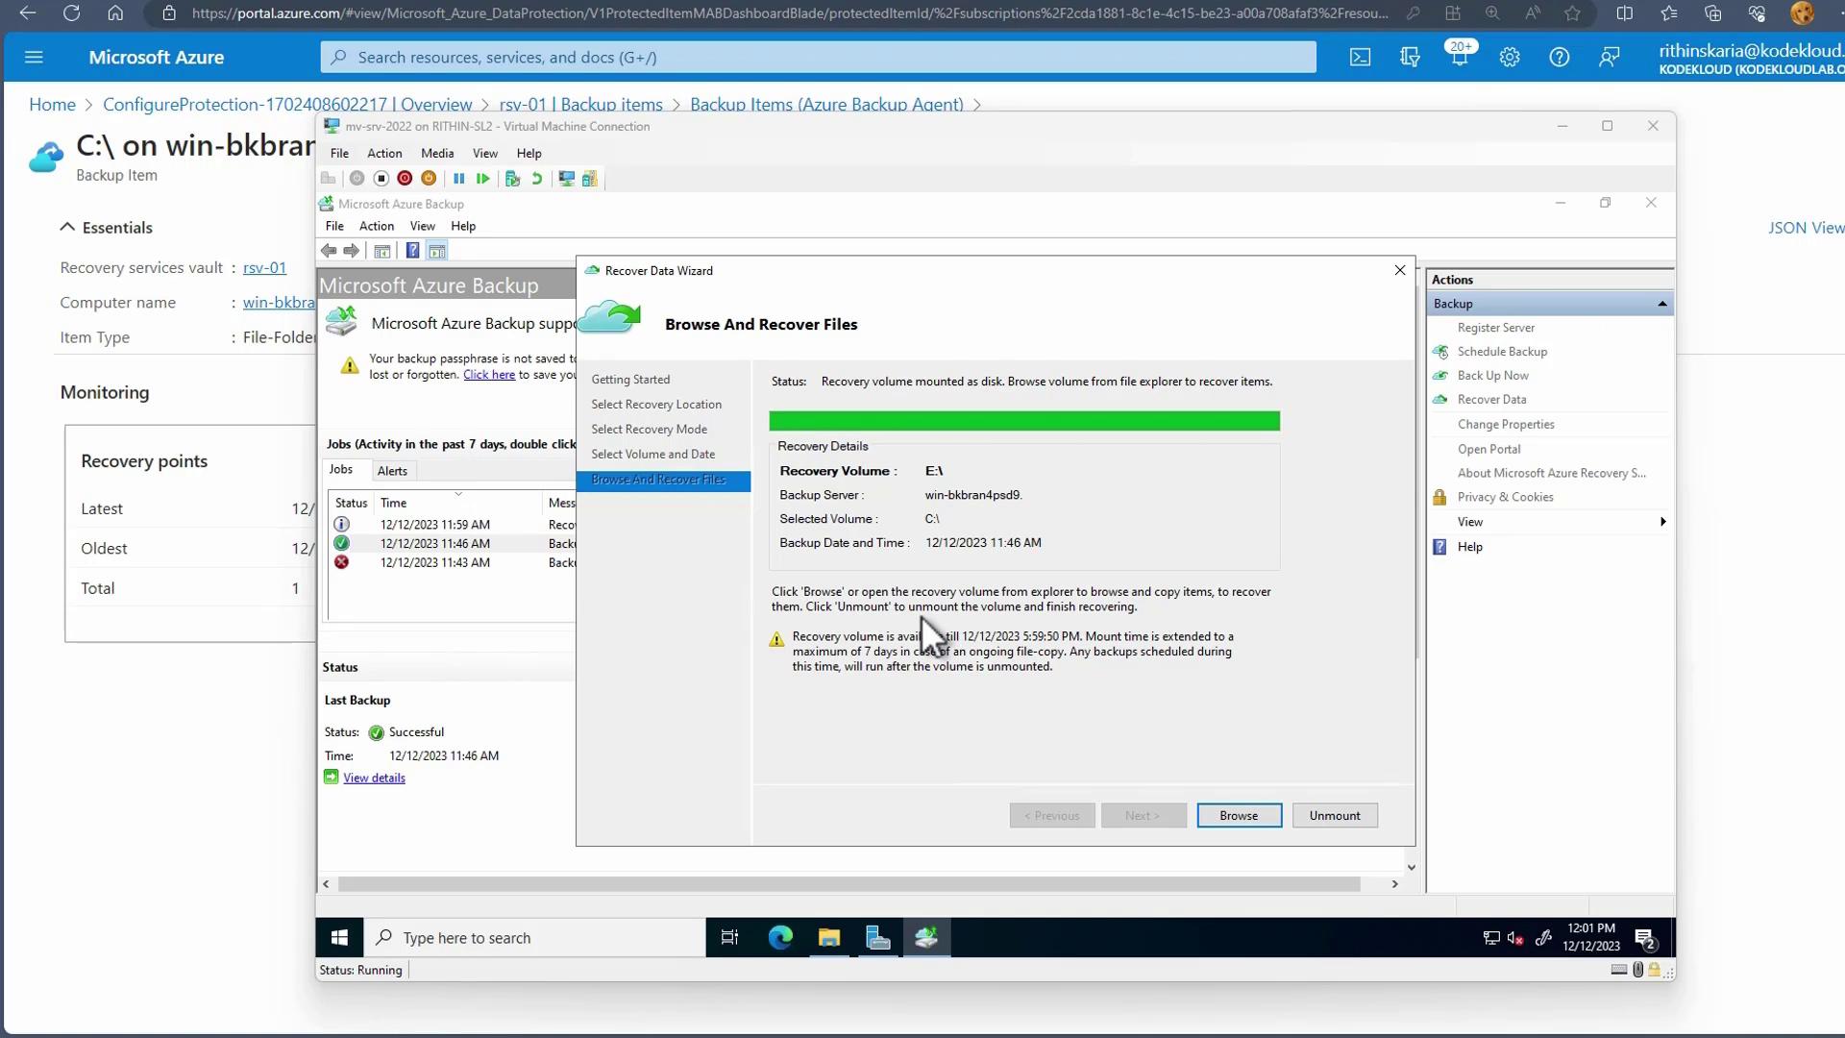The height and width of the screenshot is (1038, 1845).
Task: Open the Media menu of VM Connection
Action: point(436,153)
